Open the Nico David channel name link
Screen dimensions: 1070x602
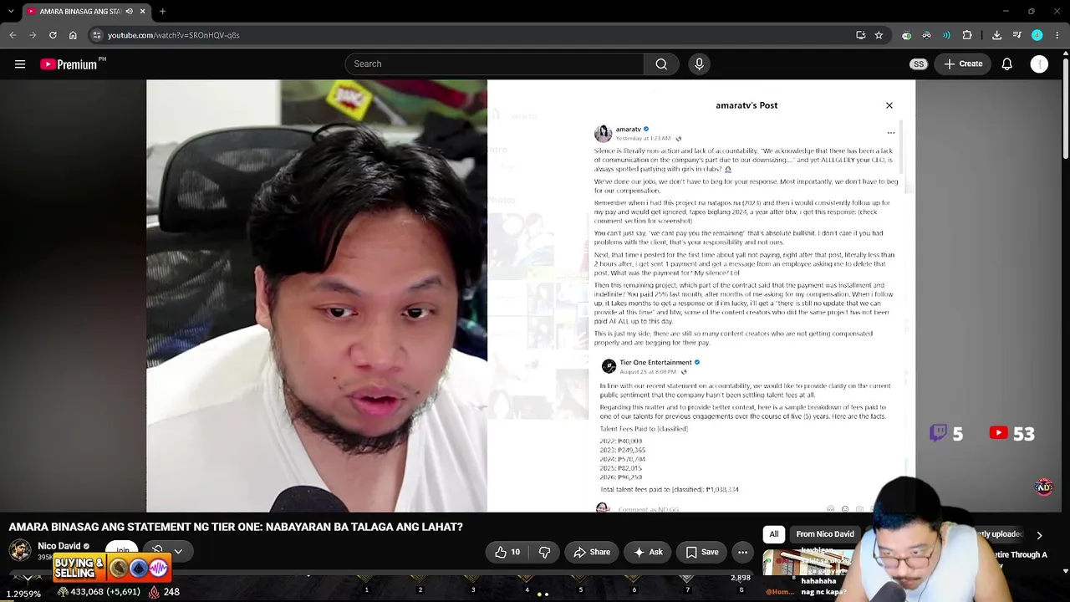tap(59, 546)
